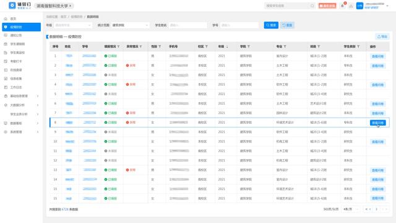Image resolution: width=396 pixels, height=223 pixels.
Task: Select 疫情防控 in the sidebar
Action: tap(22, 27)
